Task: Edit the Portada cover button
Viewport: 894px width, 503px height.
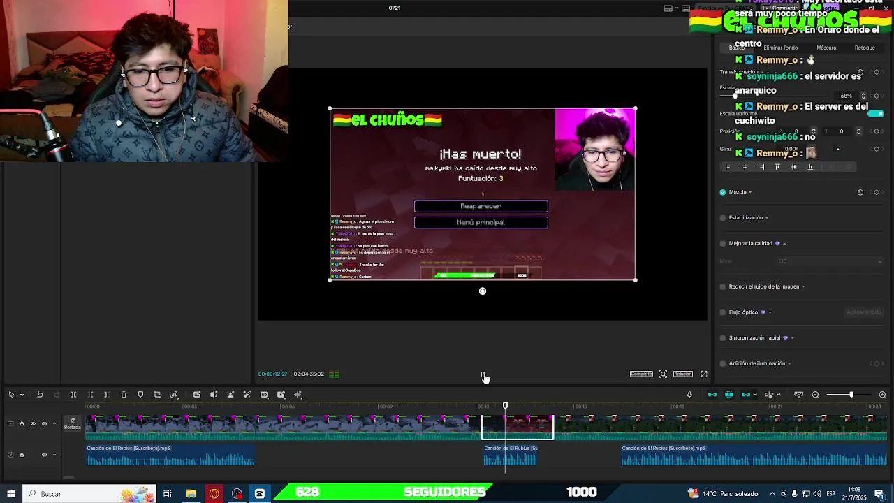Action: tap(72, 423)
